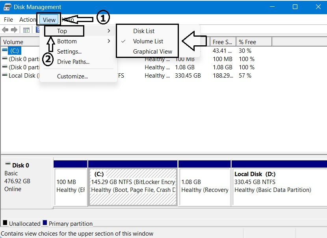Click the 188.29 free space cell
The height and width of the screenshot is (238, 327).
pyautogui.click(x=223, y=76)
